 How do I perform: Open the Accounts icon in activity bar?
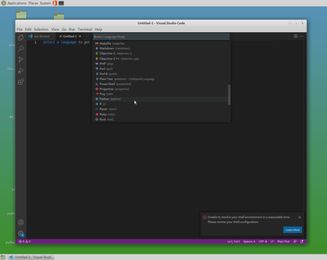[21, 223]
